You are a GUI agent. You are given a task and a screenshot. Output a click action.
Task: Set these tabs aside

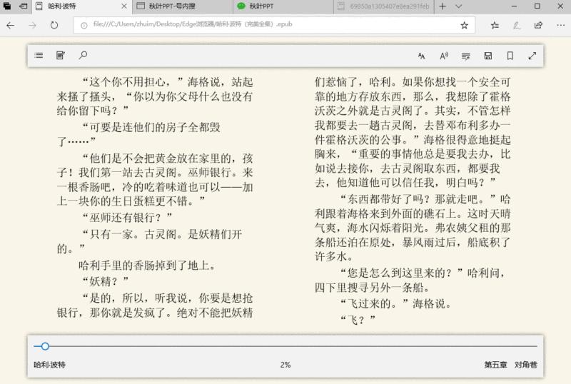pos(24,6)
